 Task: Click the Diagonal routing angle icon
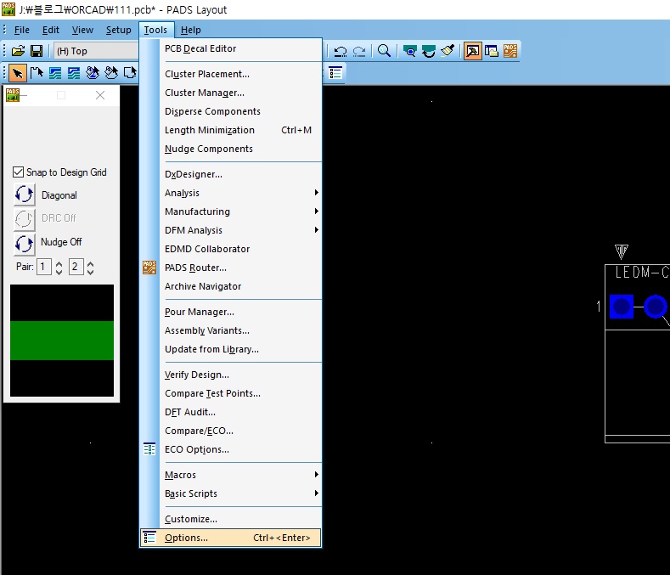24,194
